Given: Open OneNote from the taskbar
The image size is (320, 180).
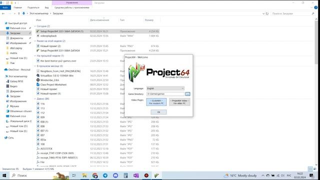Looking at the screenshot, I should point(136,175).
